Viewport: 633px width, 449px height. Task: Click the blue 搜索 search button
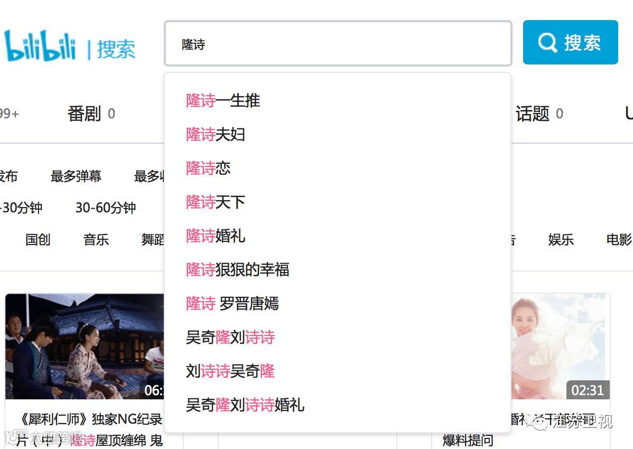pyautogui.click(x=570, y=42)
